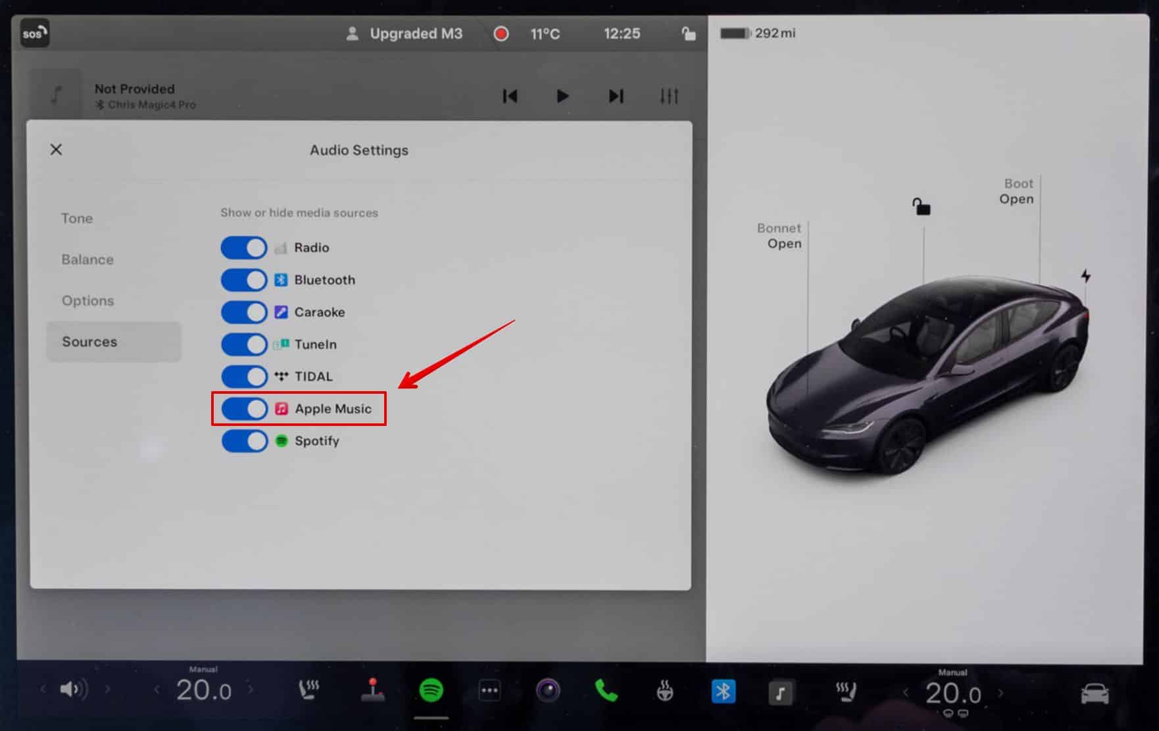This screenshot has height=731, width=1159.
Task: Toggle the Radio media source off
Action: (244, 248)
